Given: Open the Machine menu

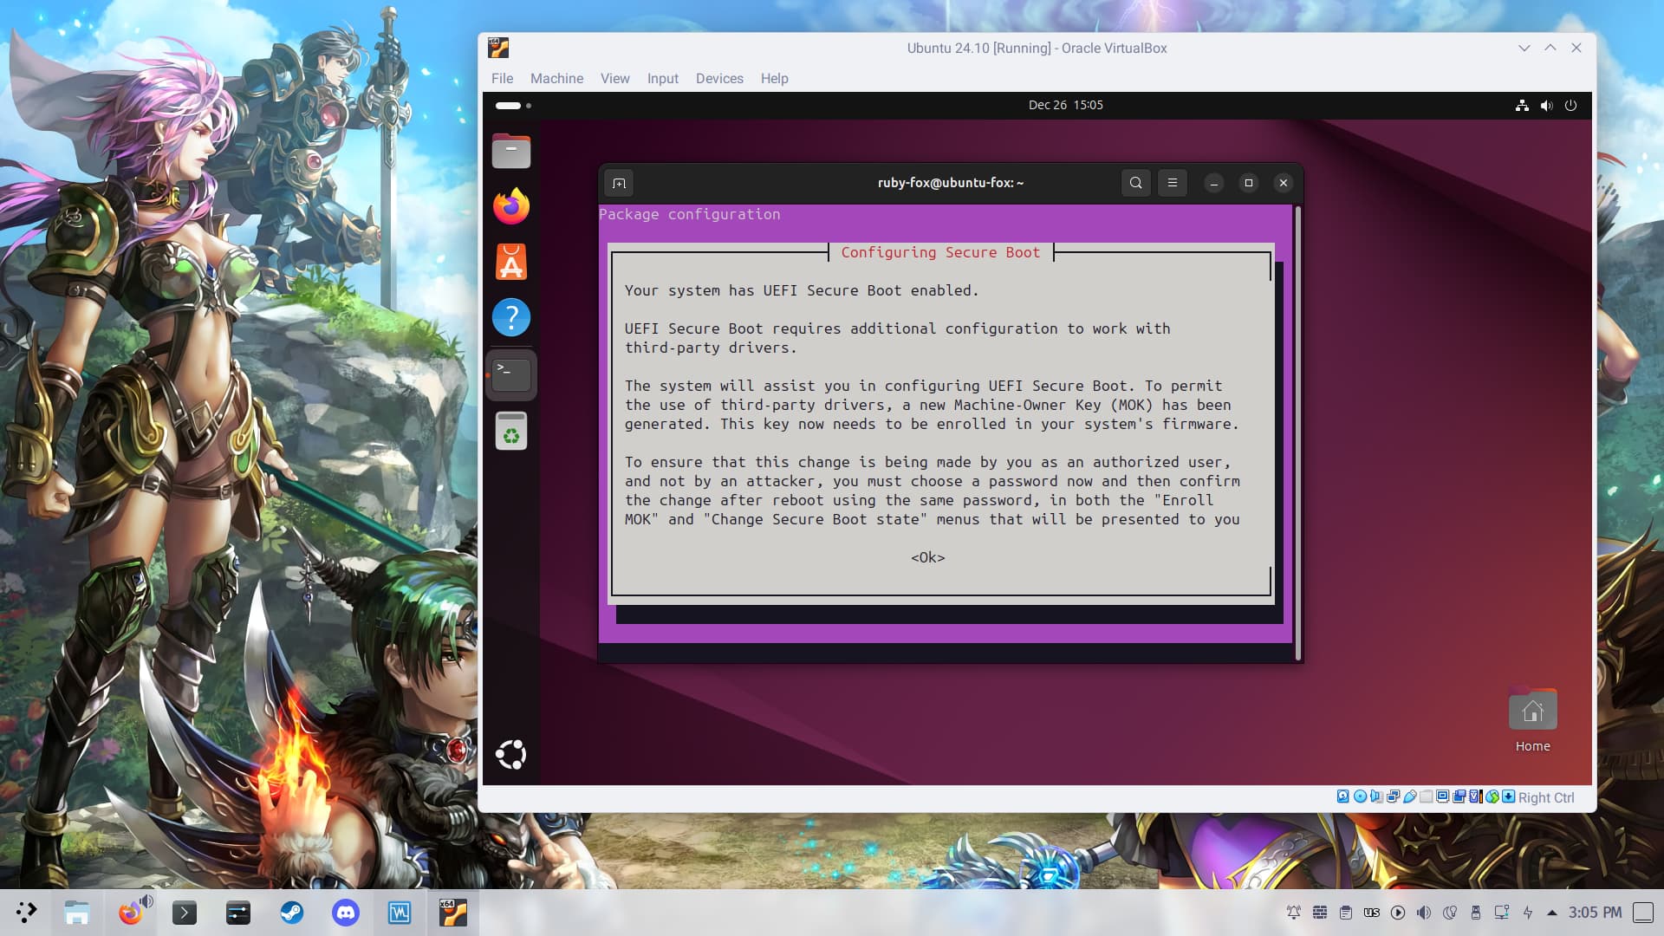Looking at the screenshot, I should 556,78.
